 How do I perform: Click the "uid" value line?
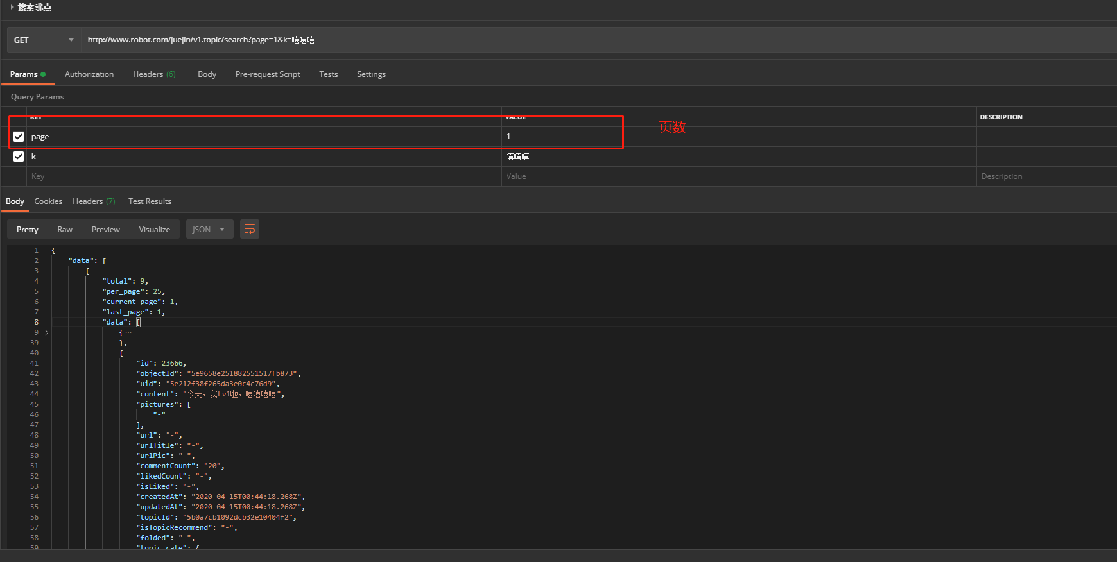(208, 384)
